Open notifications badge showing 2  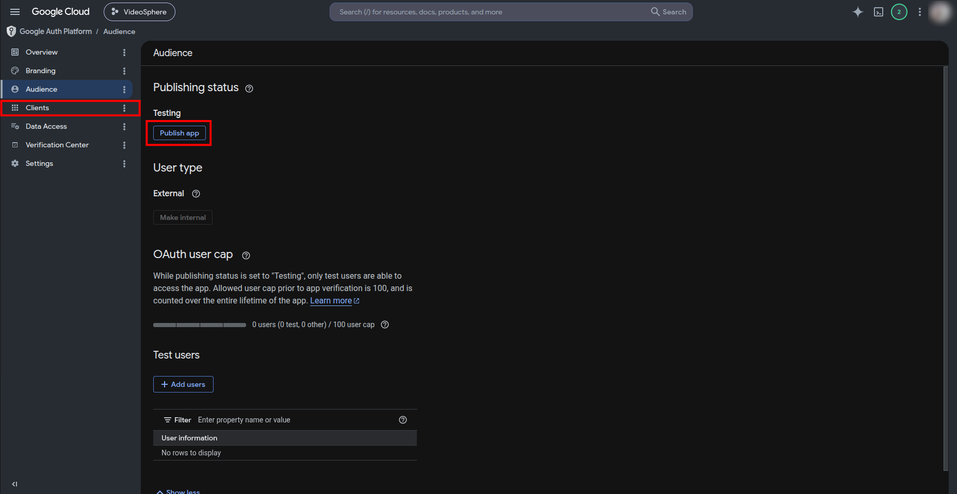[x=899, y=12]
